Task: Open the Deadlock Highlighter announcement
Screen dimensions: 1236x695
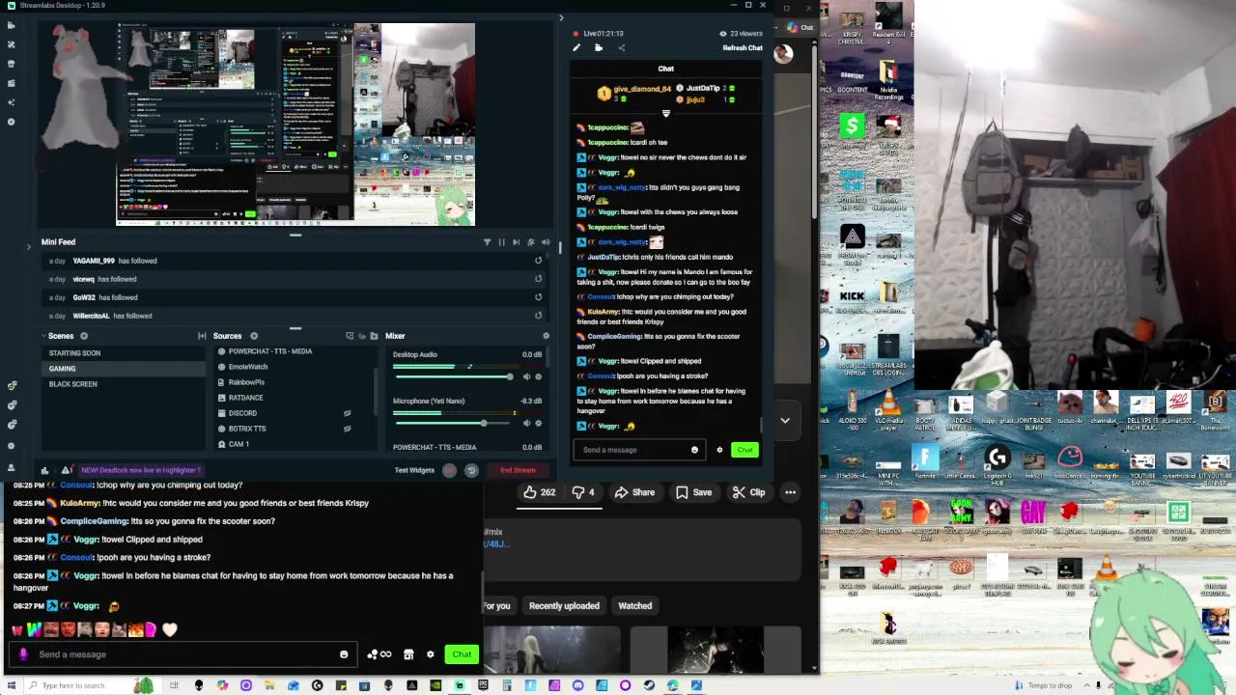Action: click(x=141, y=470)
